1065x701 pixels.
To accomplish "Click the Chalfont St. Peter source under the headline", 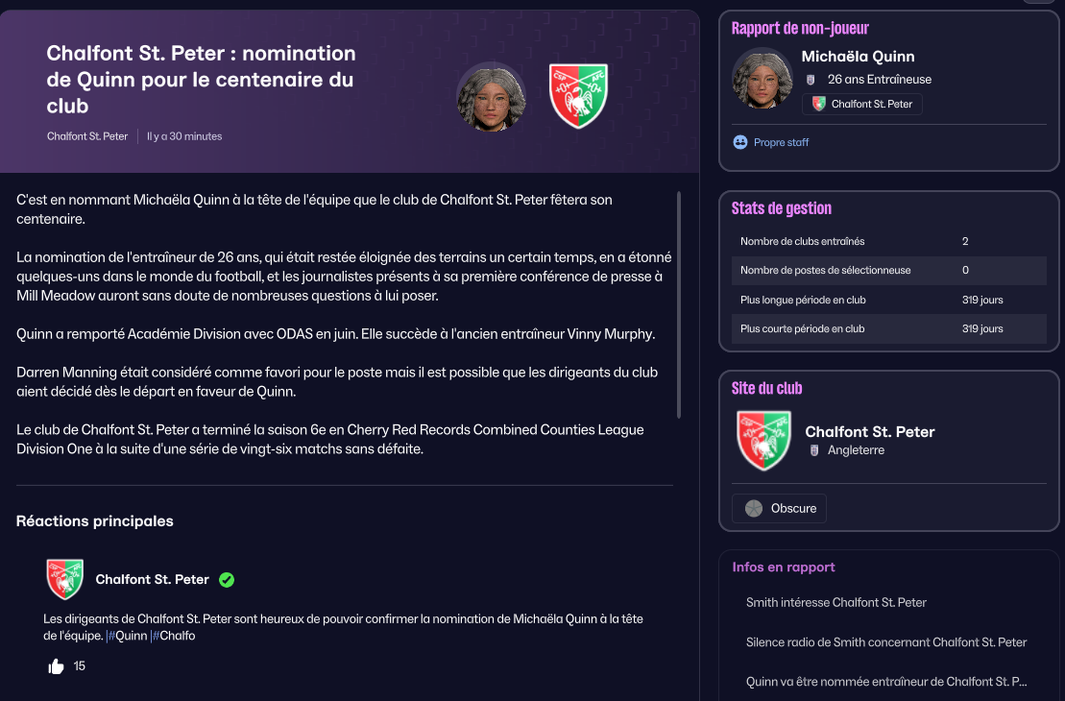I will [87, 136].
